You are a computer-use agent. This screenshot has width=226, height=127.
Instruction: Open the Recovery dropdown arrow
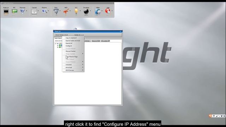coord(26,11)
